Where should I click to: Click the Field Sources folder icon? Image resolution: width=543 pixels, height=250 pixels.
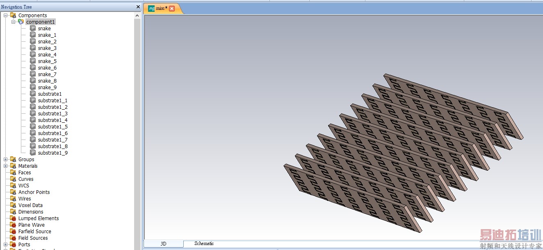click(13, 238)
